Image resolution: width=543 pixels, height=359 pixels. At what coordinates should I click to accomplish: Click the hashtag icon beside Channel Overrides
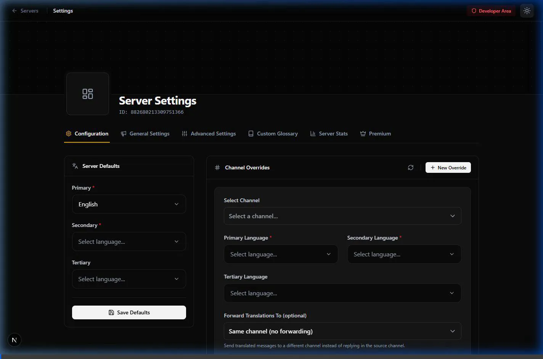pyautogui.click(x=217, y=167)
